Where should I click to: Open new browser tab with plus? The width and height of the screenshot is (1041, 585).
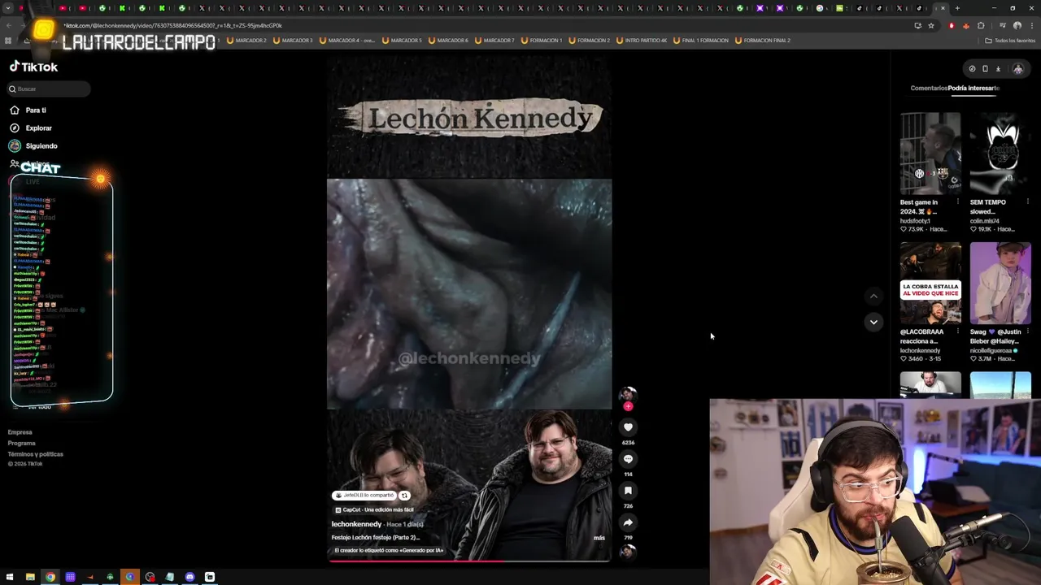tap(957, 8)
